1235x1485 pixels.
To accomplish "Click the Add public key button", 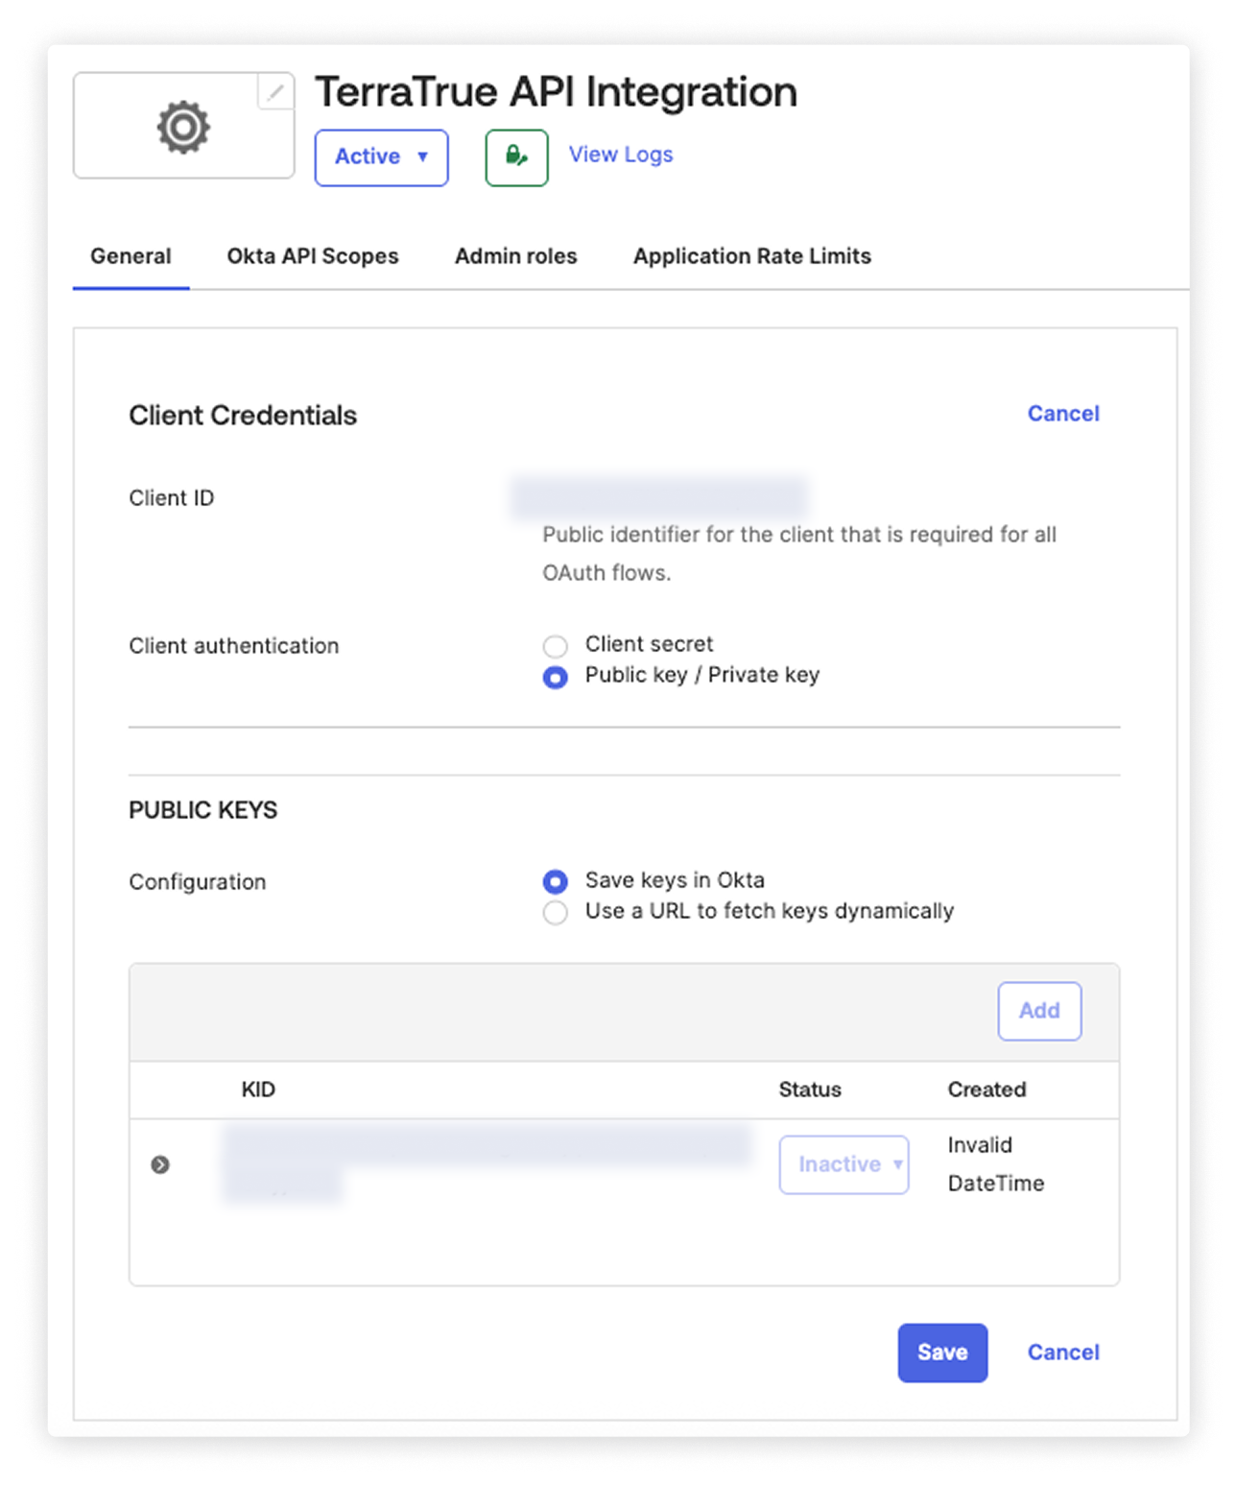I will (x=1039, y=1011).
